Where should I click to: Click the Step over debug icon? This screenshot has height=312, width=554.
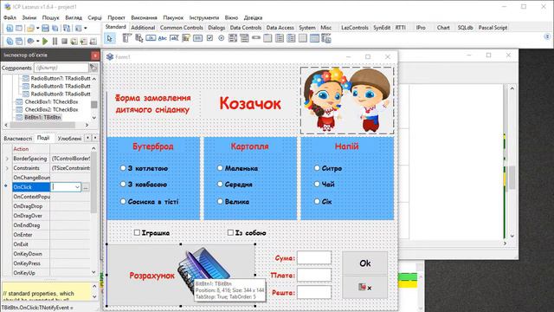74,42
